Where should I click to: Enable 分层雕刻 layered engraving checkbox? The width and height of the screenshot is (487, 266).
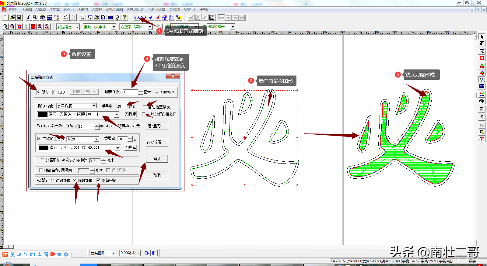42,160
